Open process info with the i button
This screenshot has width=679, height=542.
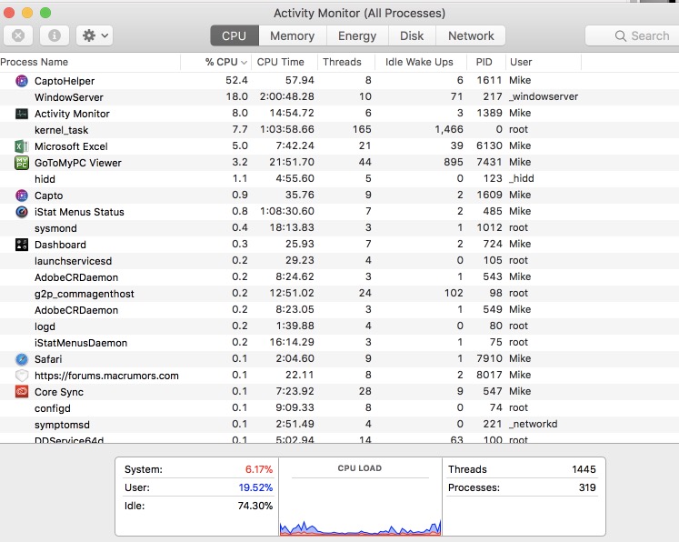[x=55, y=35]
